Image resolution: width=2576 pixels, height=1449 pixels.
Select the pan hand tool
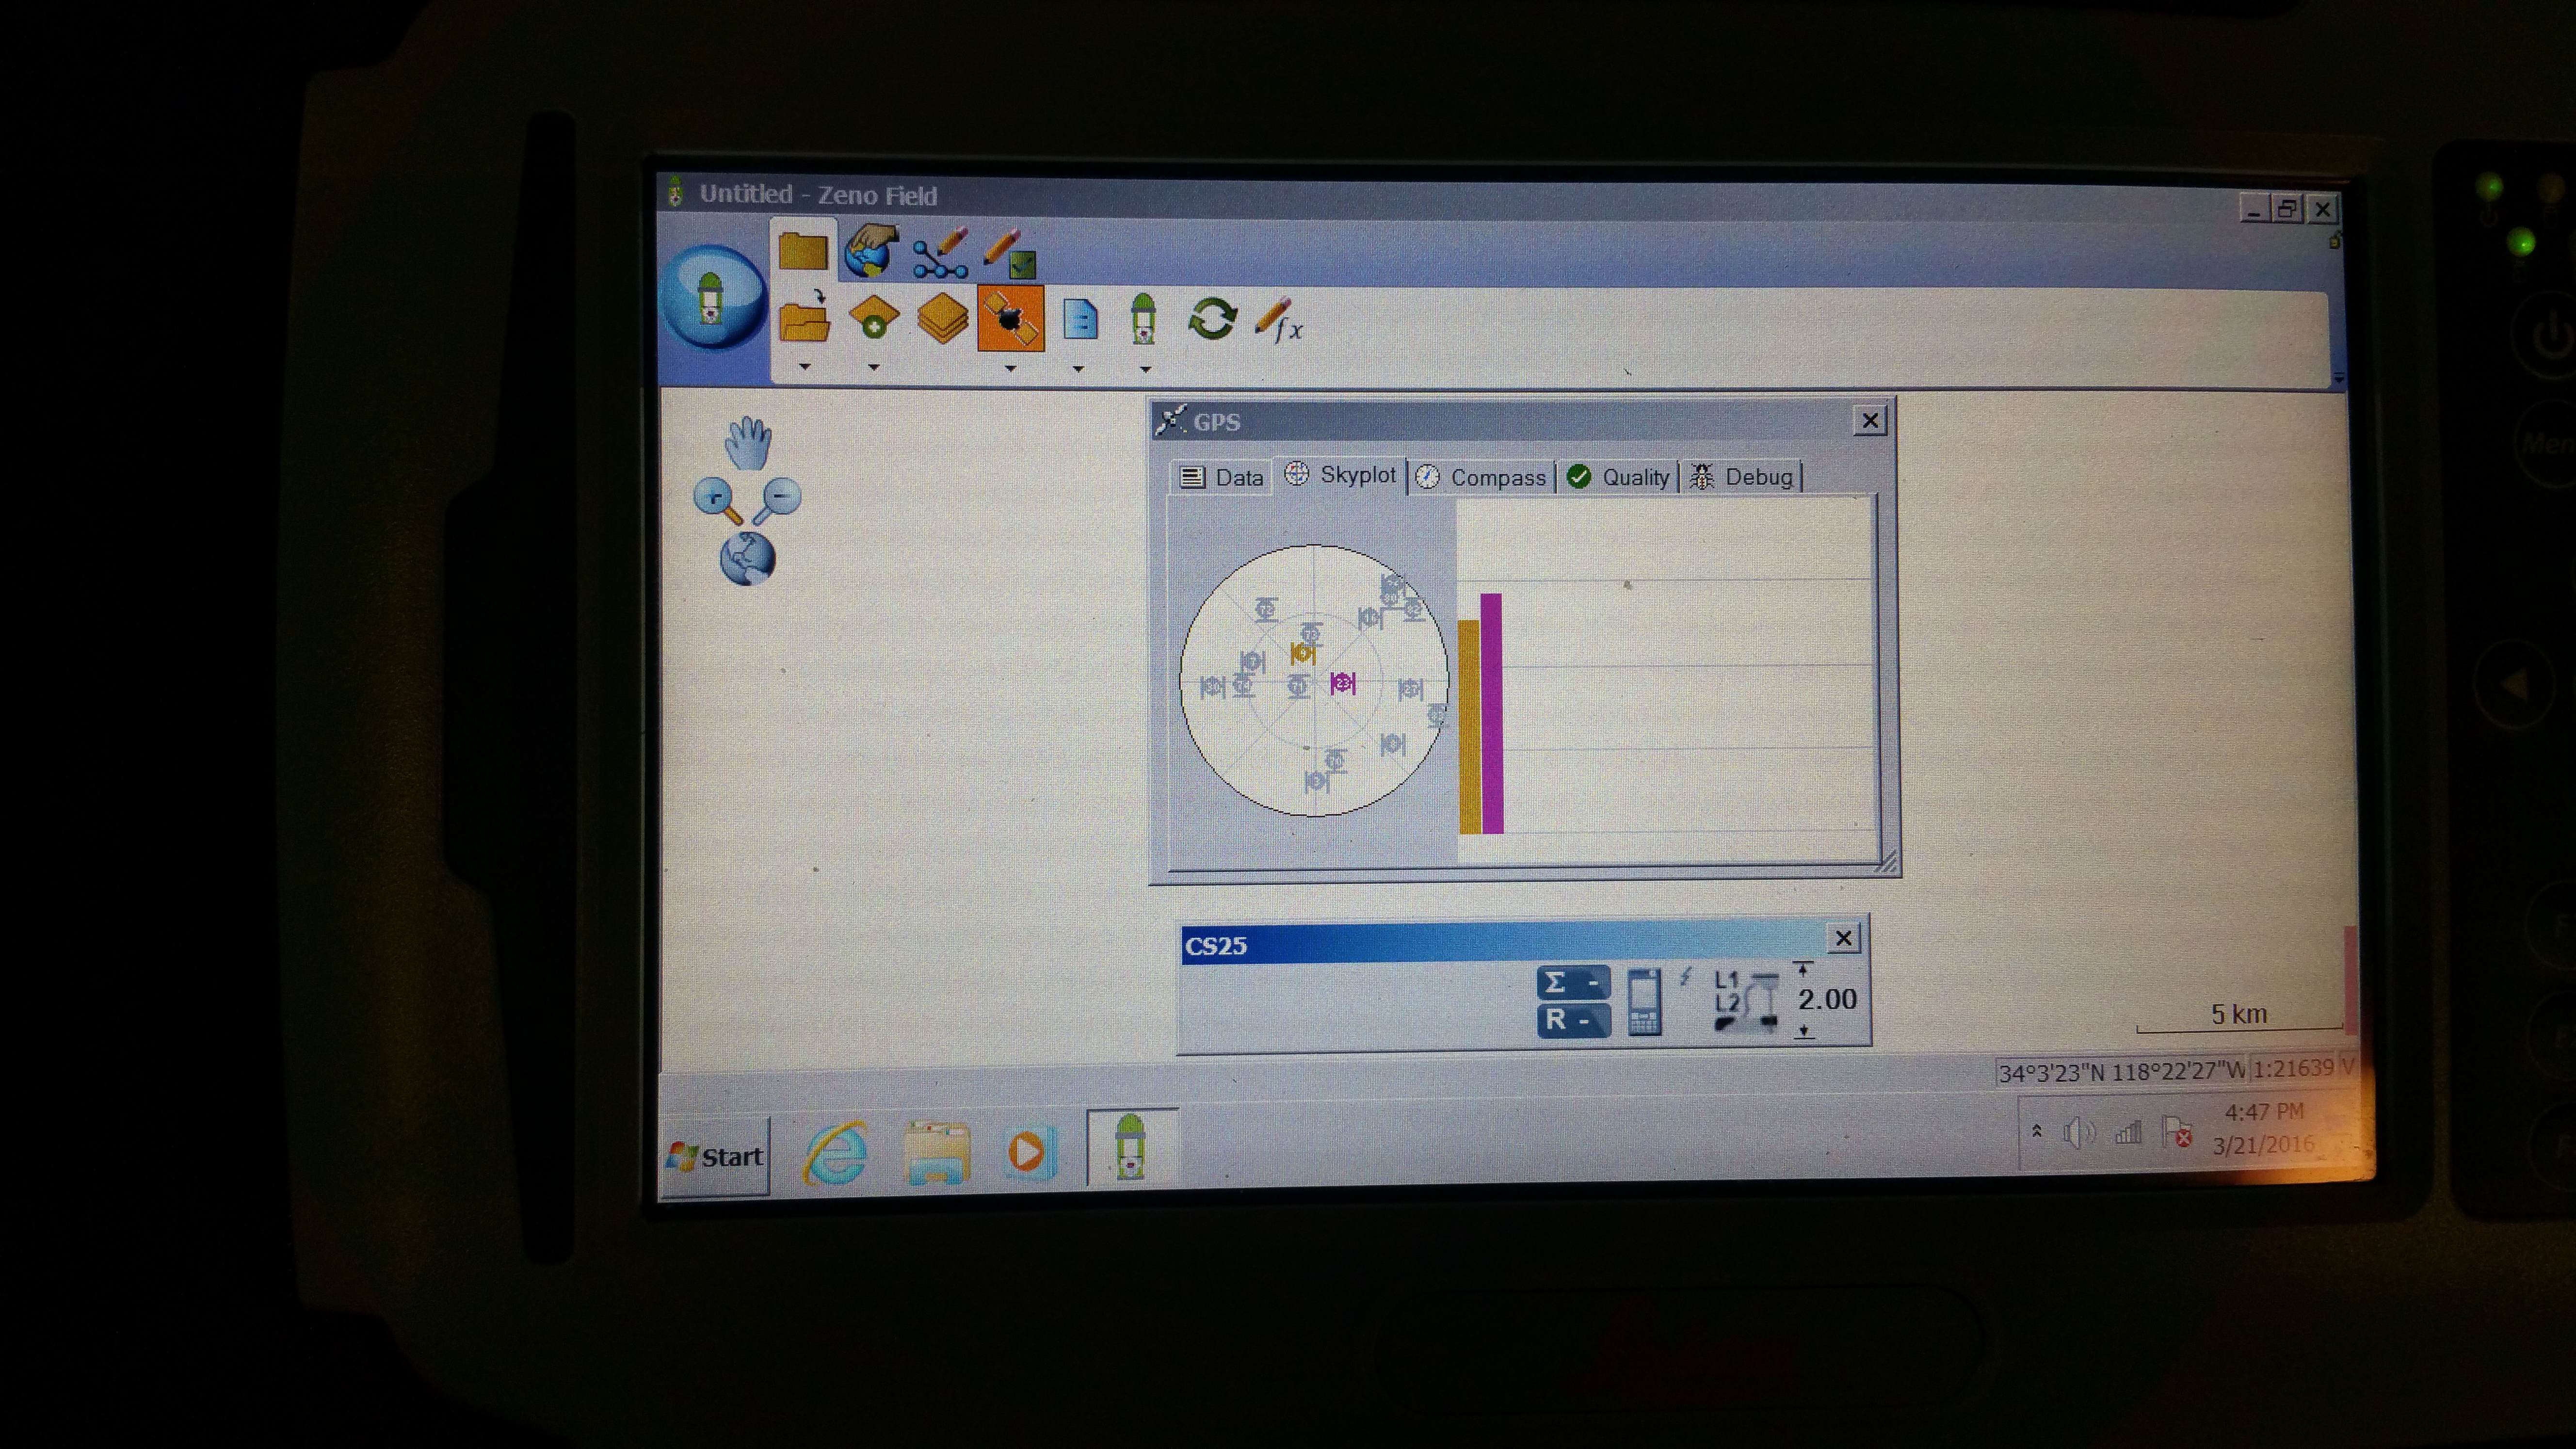click(x=747, y=443)
